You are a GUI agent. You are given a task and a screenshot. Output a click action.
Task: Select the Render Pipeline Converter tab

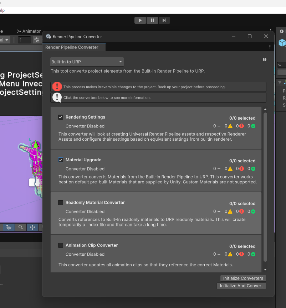click(x=72, y=47)
